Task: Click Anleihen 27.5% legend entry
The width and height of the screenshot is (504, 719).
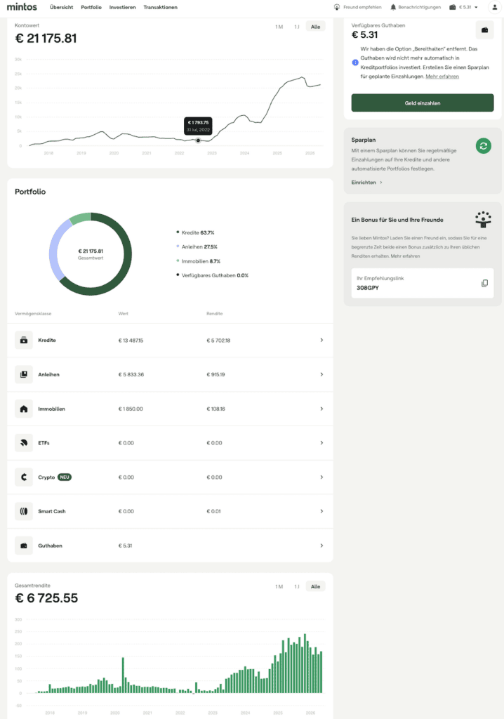Action: point(197,246)
